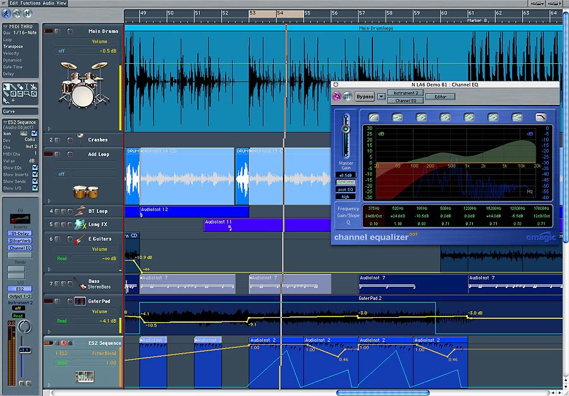The width and height of the screenshot is (569, 396).
Task: Enable the high-shelf band in Channel EQ
Action: pyautogui.click(x=517, y=117)
